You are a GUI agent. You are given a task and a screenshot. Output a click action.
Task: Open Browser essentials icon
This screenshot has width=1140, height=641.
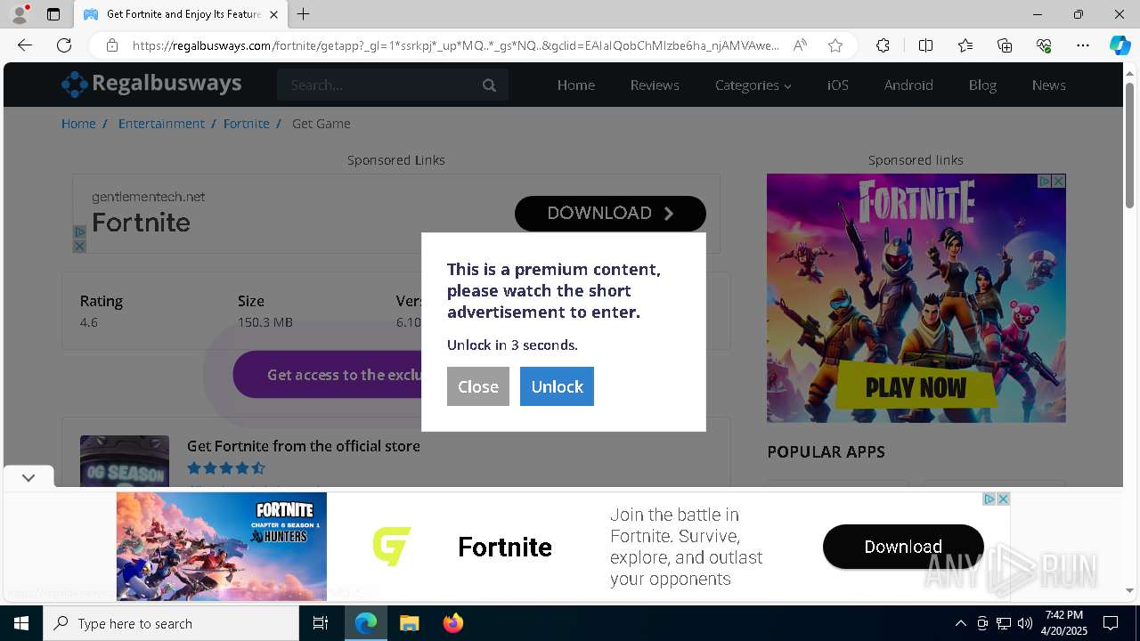point(1044,45)
